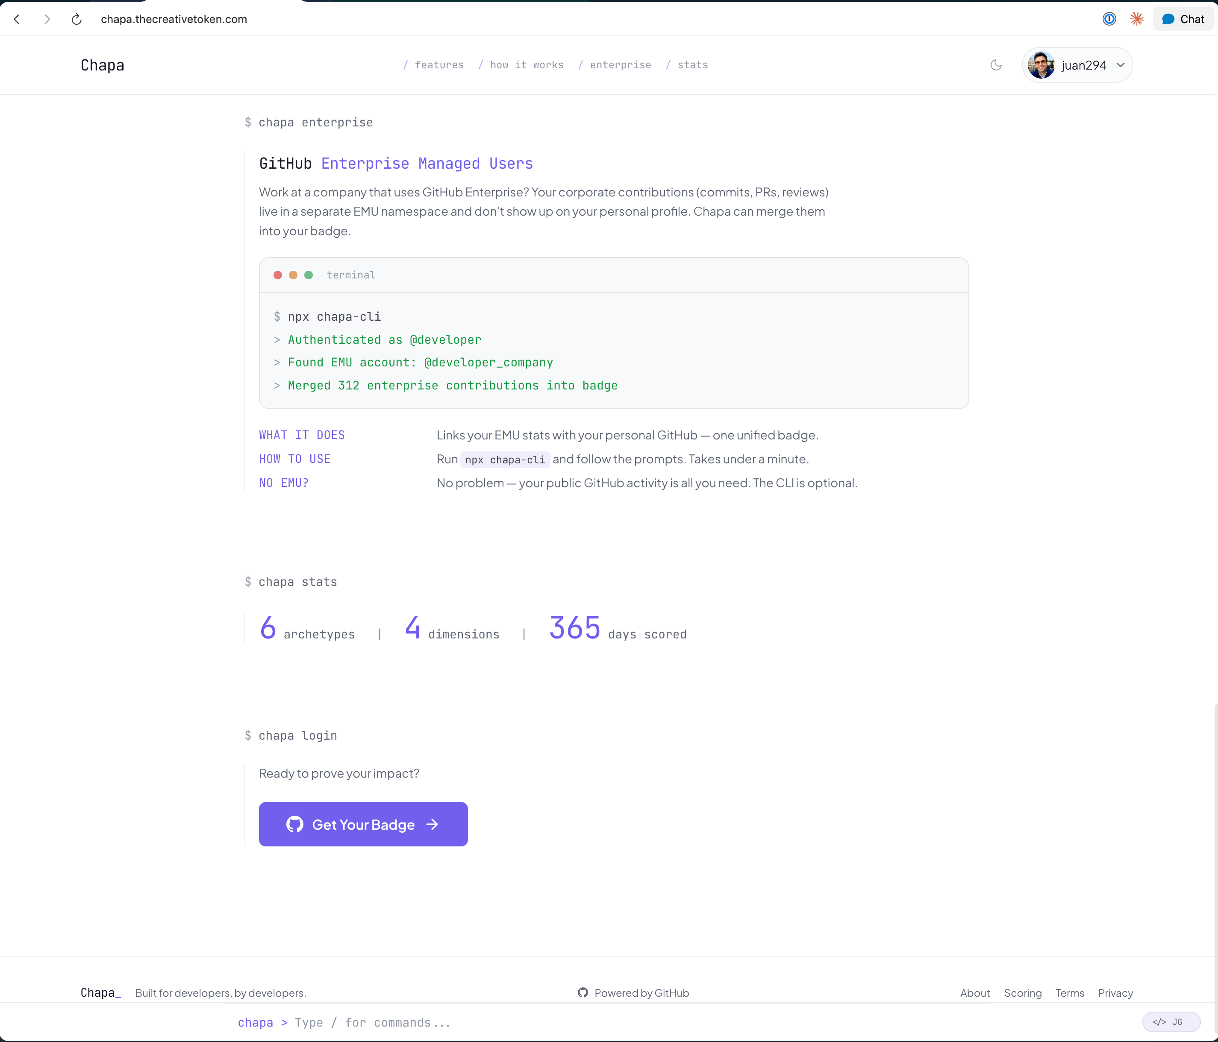Click the green dot on the terminal window
Image resolution: width=1218 pixels, height=1042 pixels.
coord(308,275)
